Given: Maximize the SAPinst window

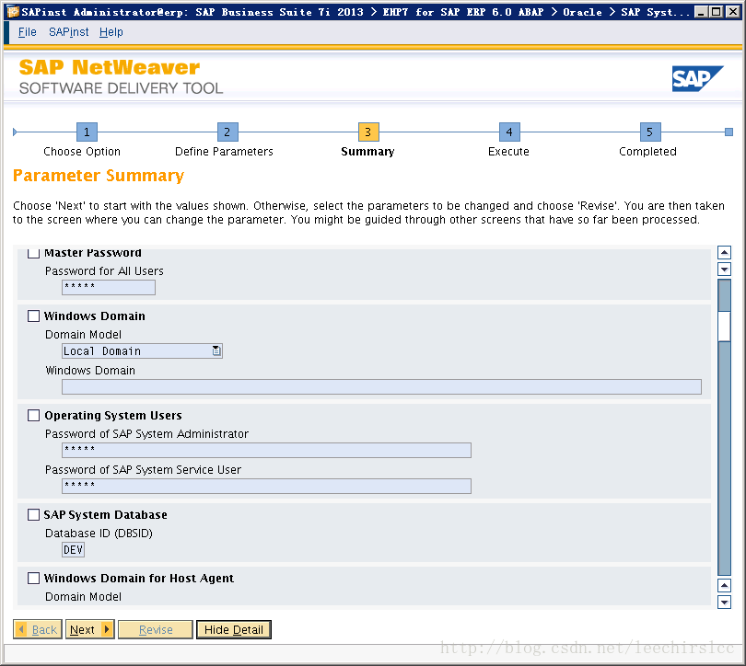Looking at the screenshot, I should point(716,11).
